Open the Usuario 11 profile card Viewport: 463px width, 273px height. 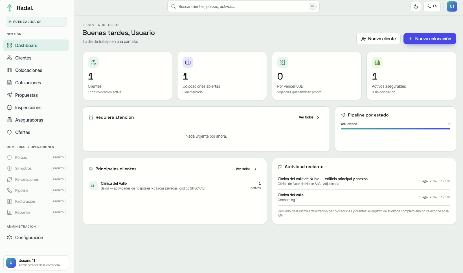[x=36, y=263]
